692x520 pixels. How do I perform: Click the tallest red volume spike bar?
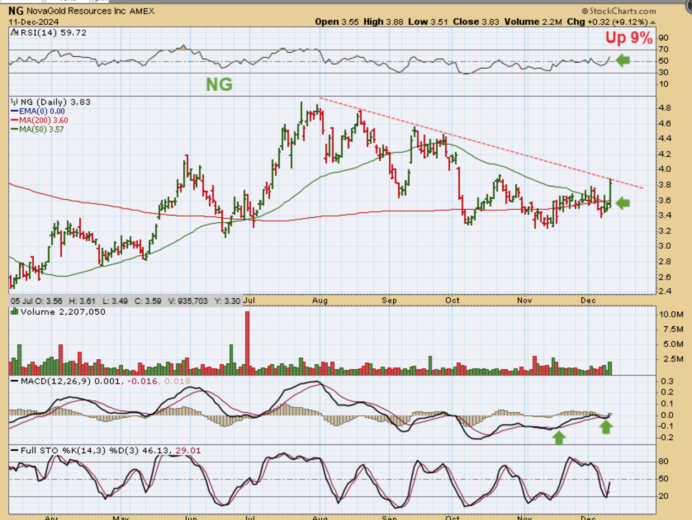[x=247, y=343]
